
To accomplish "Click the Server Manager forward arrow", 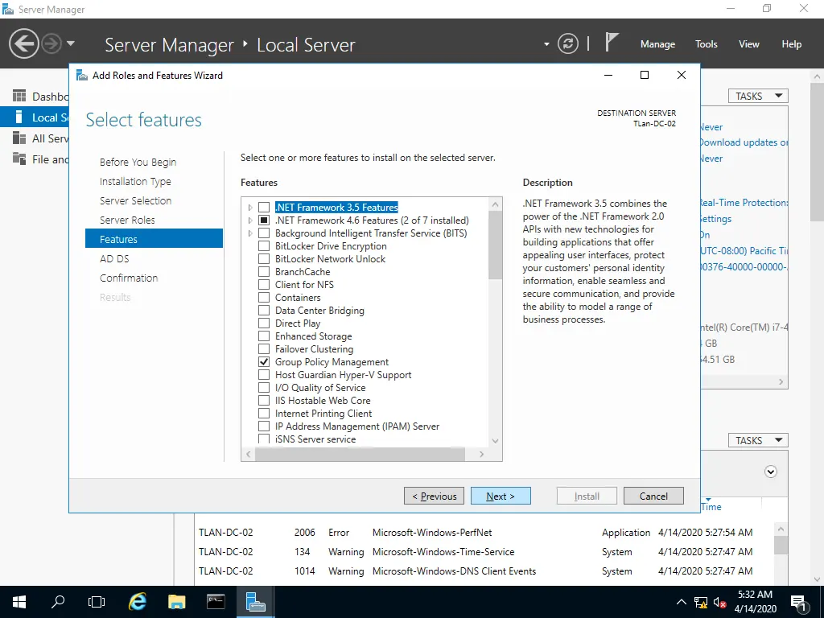I will (51, 43).
